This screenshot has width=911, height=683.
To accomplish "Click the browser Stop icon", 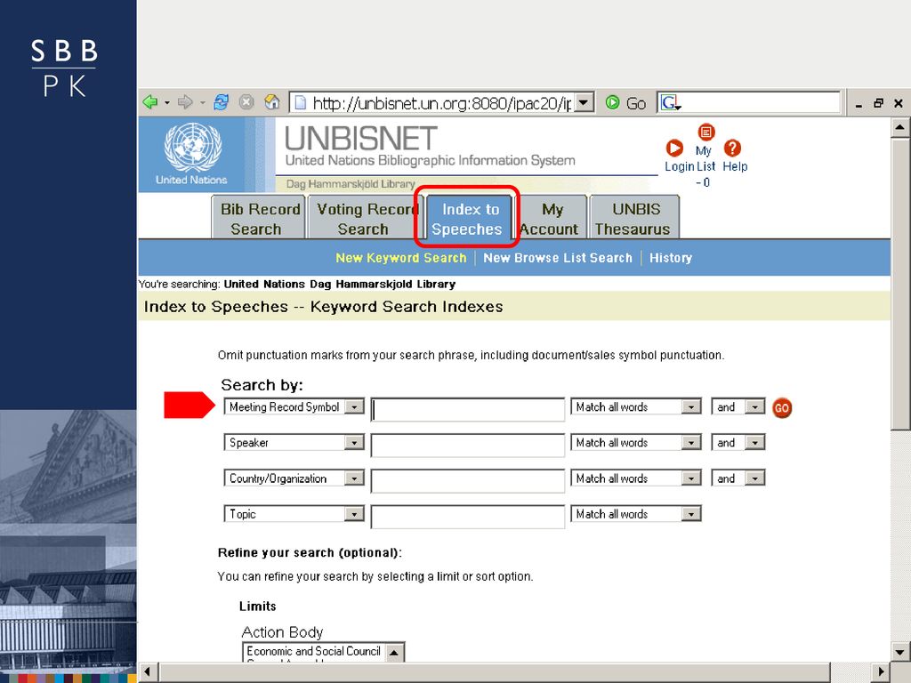I will click(247, 103).
